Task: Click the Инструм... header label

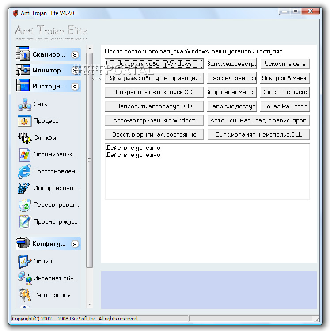Action: [x=49, y=86]
